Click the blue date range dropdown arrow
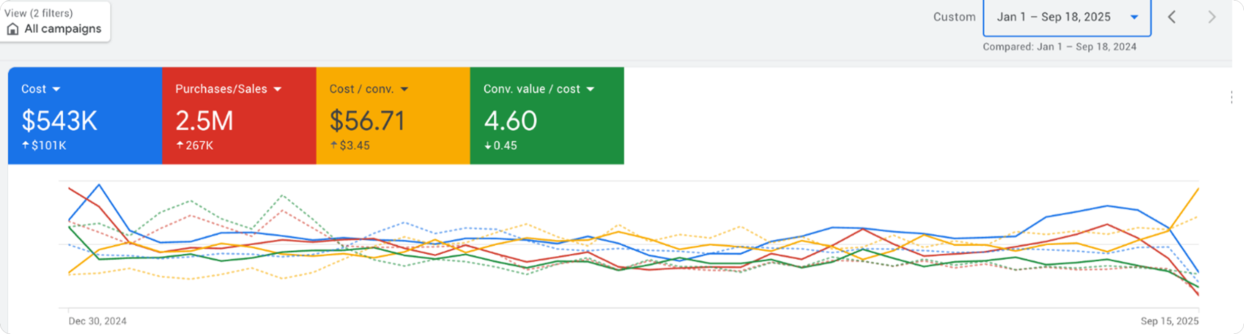 click(x=1134, y=17)
